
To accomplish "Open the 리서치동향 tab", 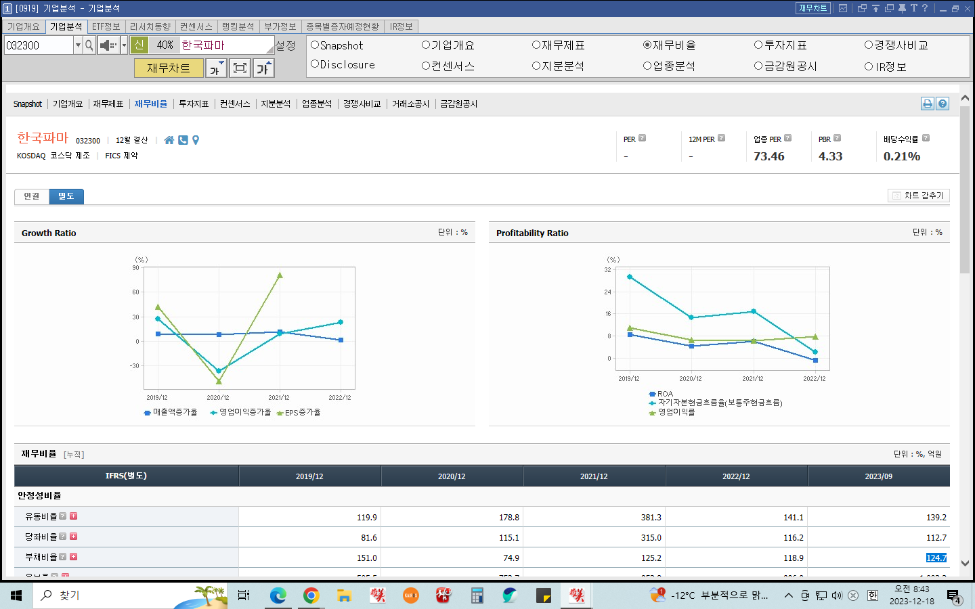I will (150, 26).
